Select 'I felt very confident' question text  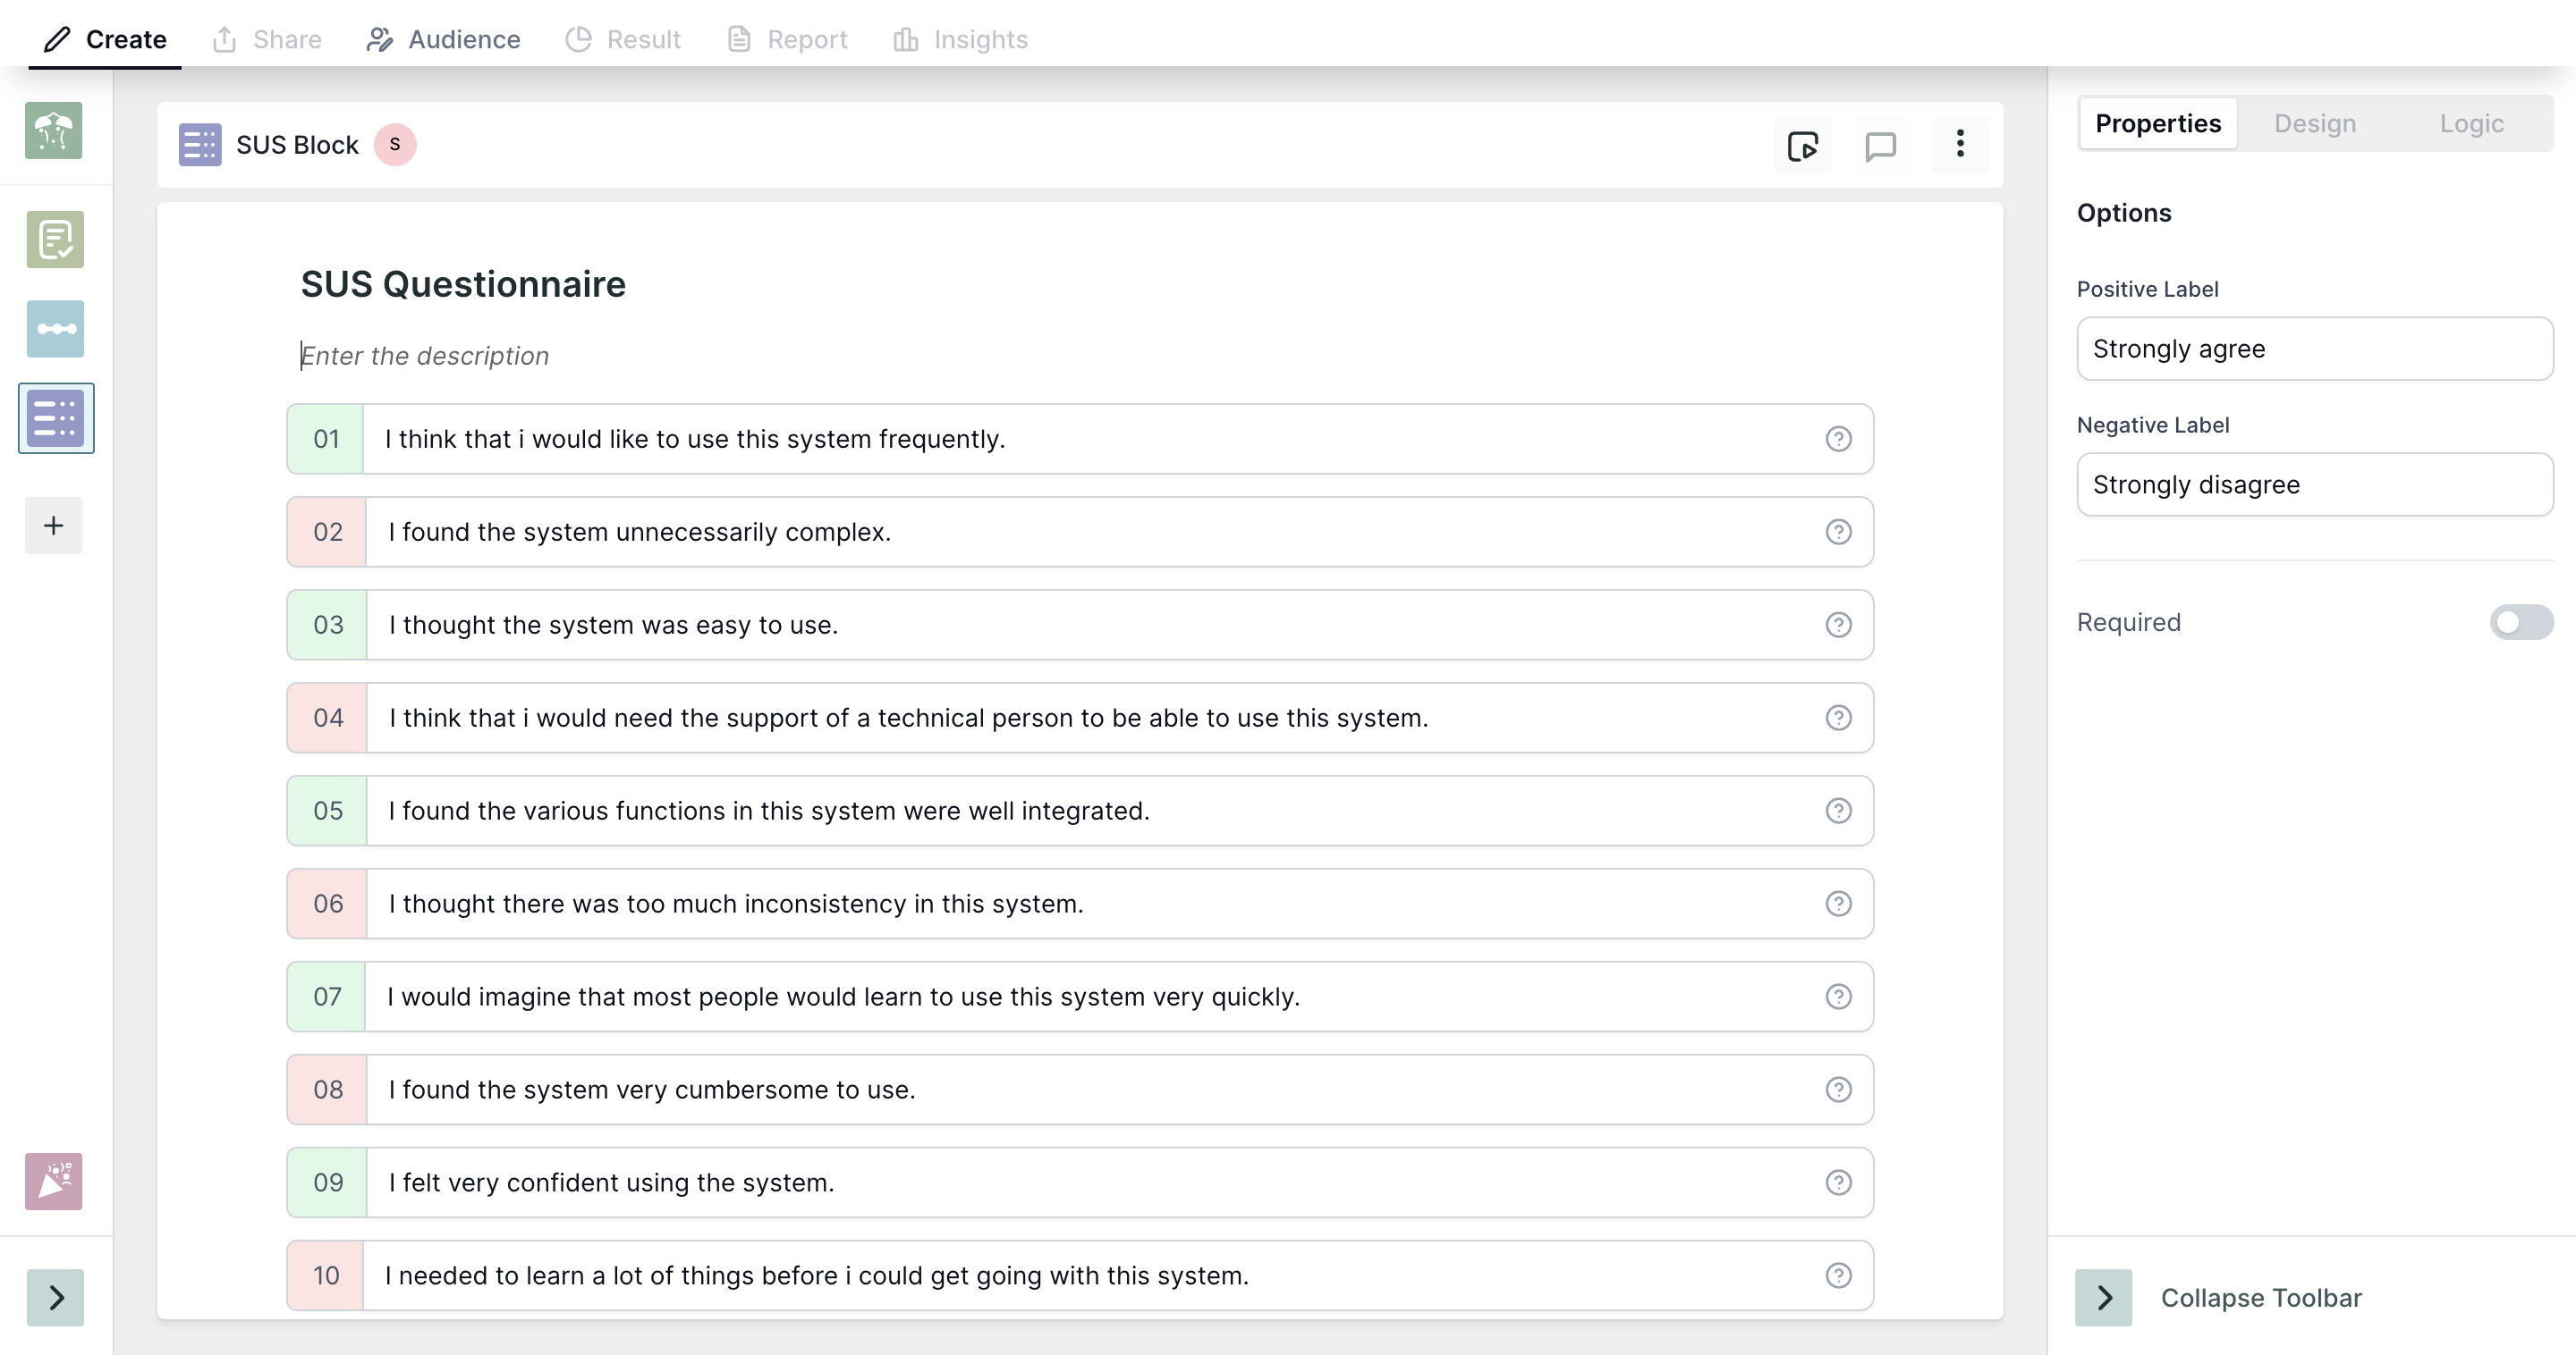point(611,1182)
